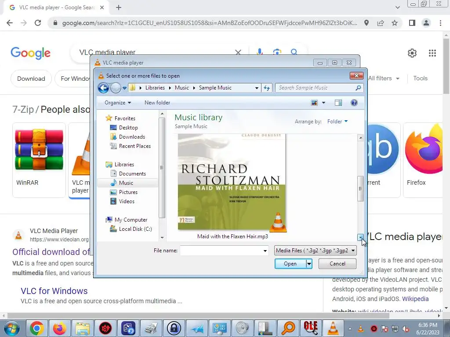The width and height of the screenshot is (450, 337).
Task: Toggle the preview pane
Action: click(338, 103)
